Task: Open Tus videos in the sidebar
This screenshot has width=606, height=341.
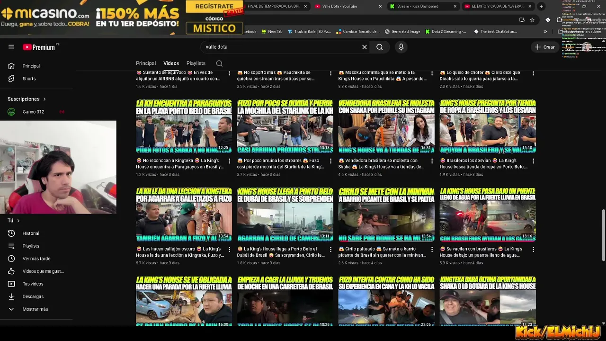Action: [33, 284]
